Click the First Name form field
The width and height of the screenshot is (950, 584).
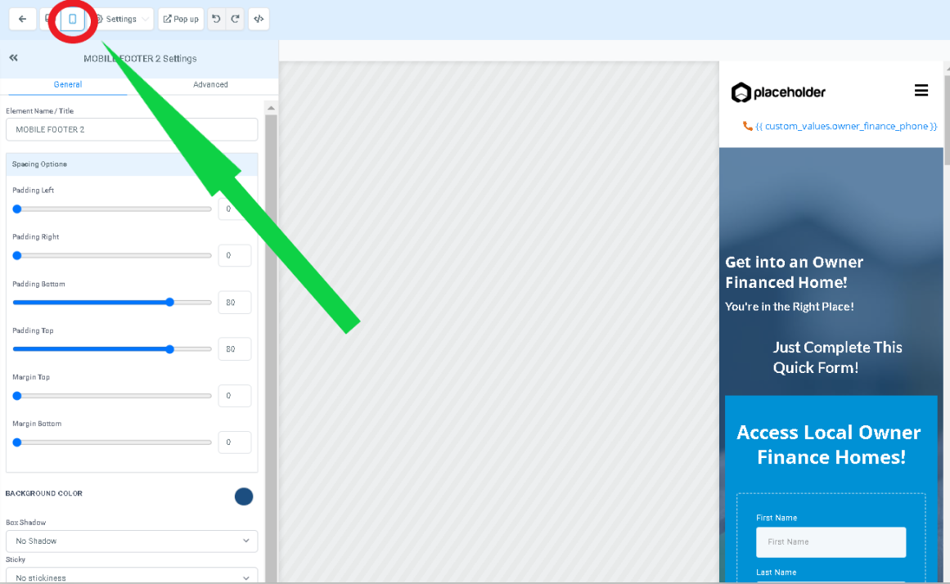(831, 542)
